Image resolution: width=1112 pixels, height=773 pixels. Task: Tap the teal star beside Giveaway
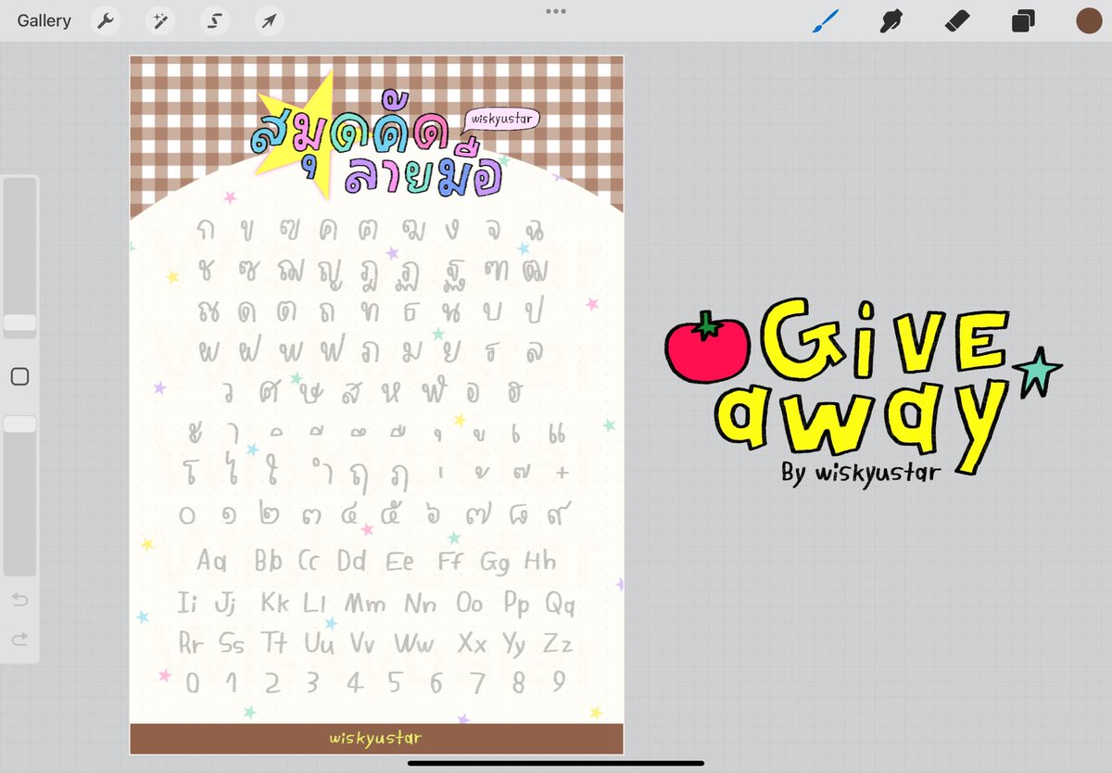tap(1037, 371)
